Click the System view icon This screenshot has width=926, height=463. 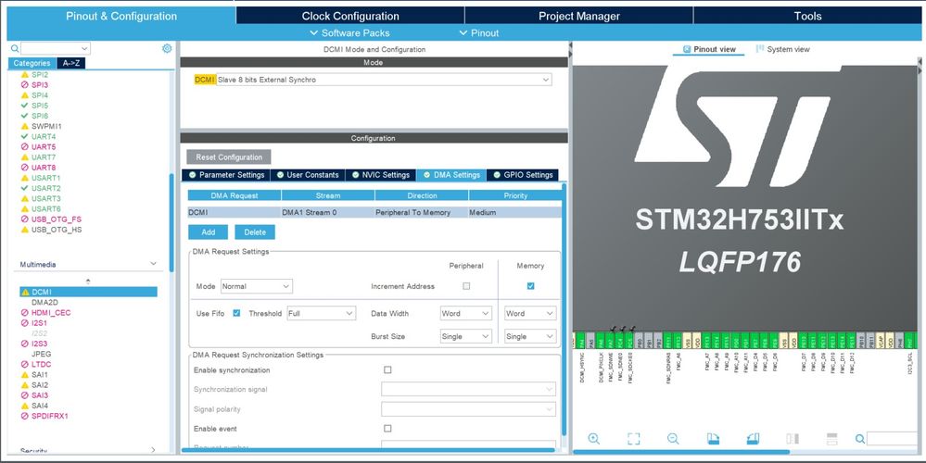coord(760,49)
